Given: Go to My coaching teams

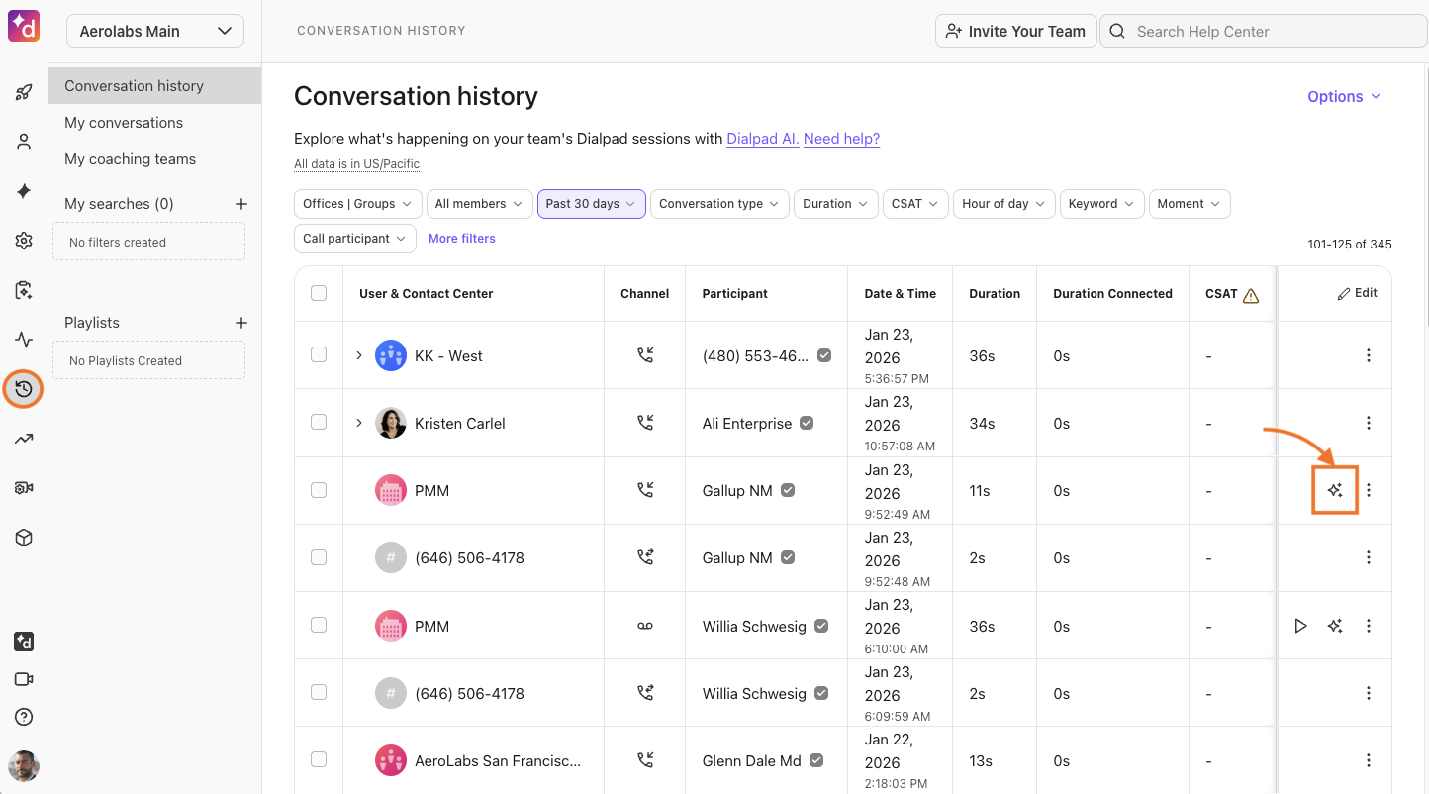Looking at the screenshot, I should point(130,159).
